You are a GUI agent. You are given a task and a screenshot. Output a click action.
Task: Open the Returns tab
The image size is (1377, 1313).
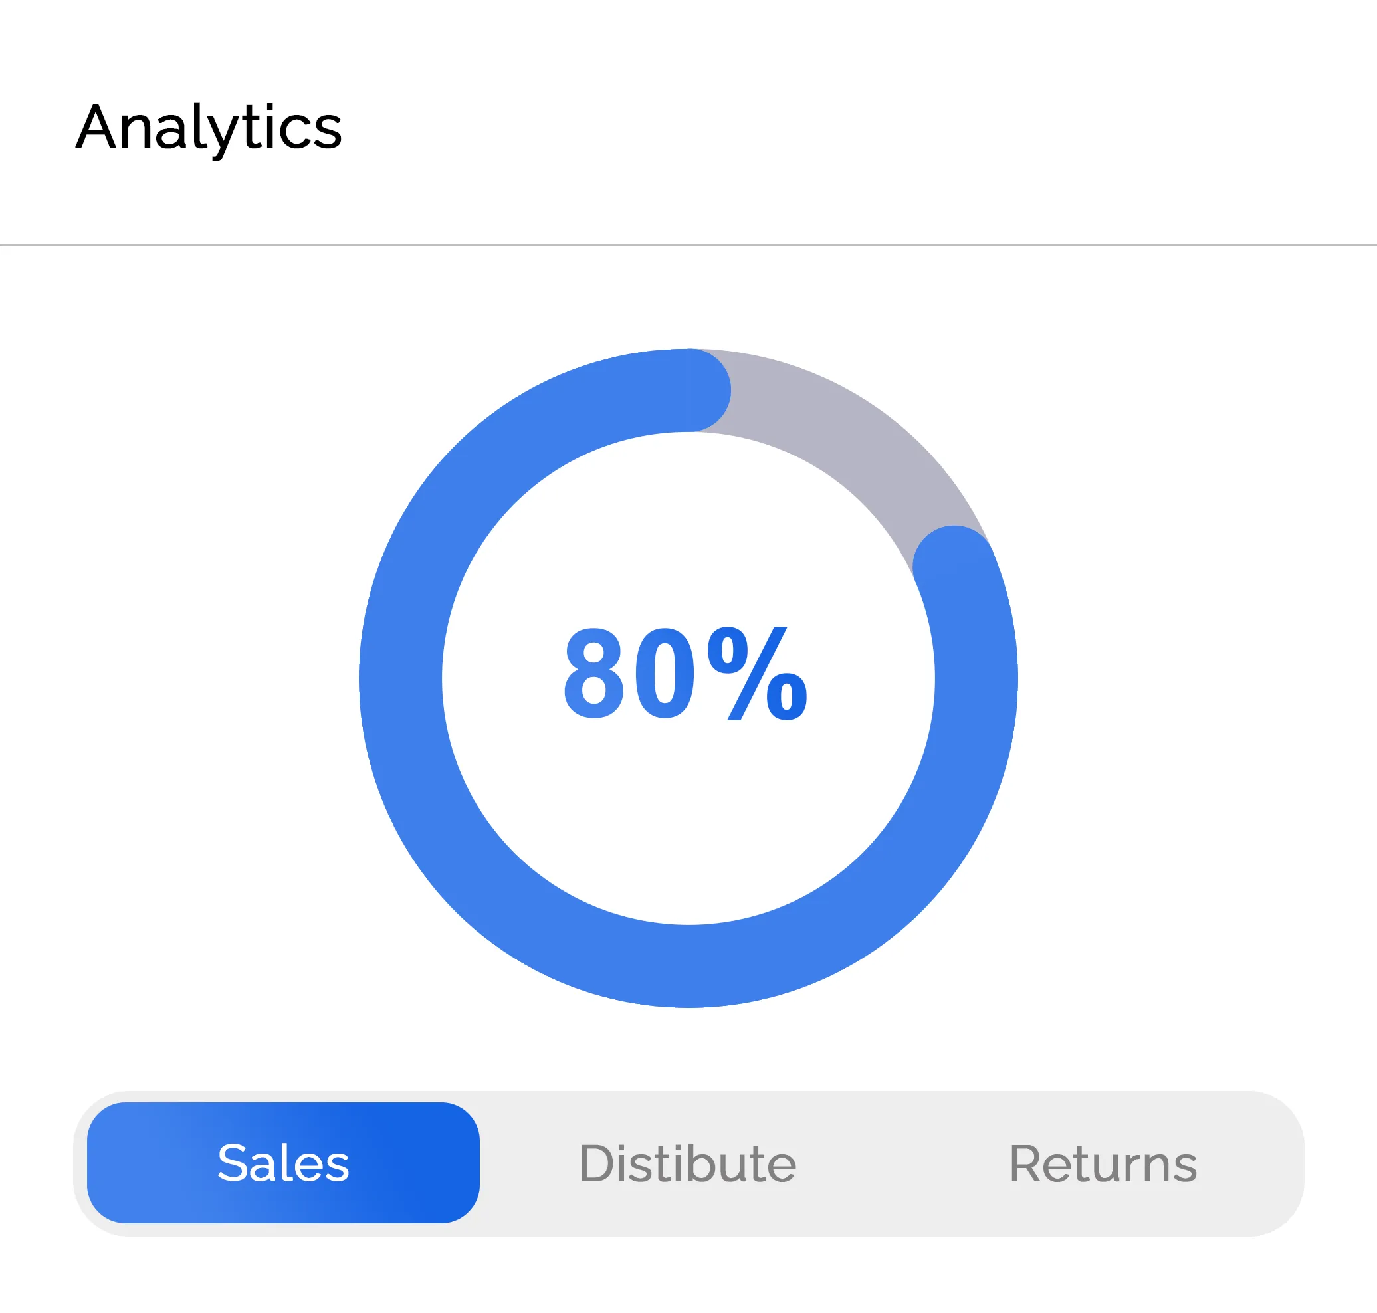(1103, 1164)
